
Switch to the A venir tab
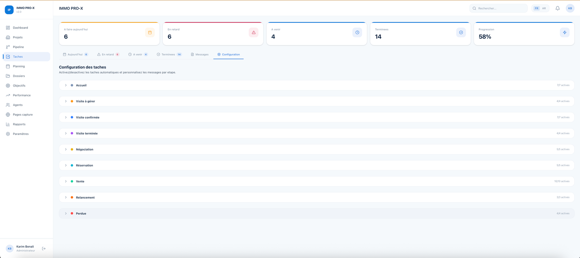[138, 55]
